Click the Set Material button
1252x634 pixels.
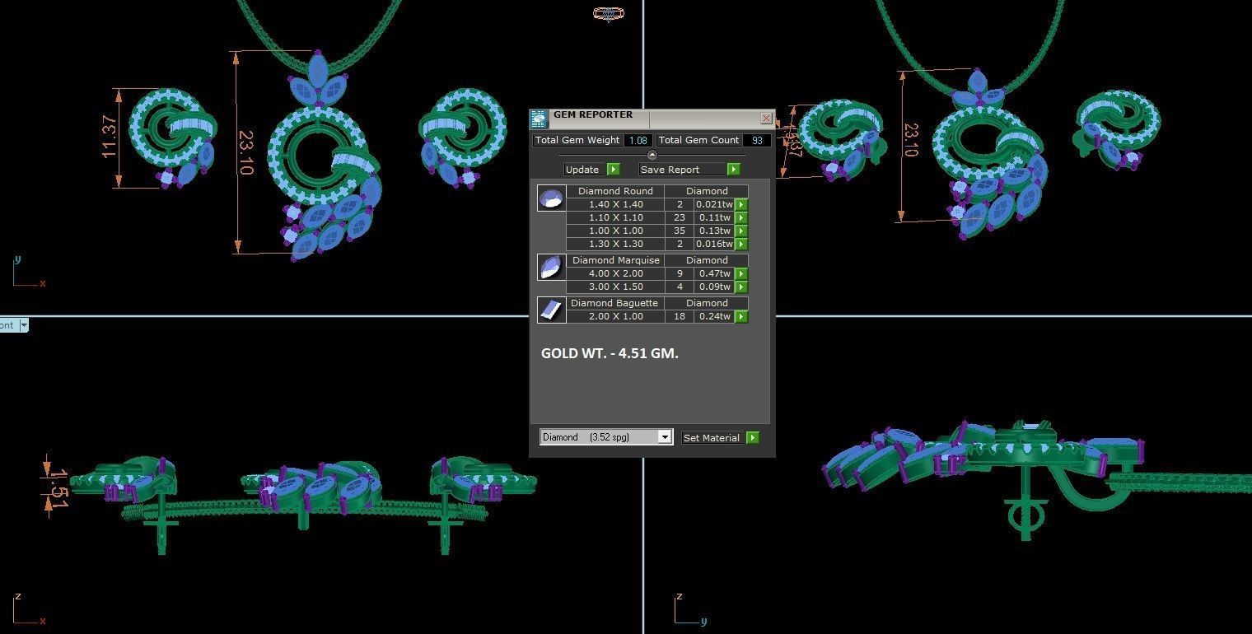coord(713,437)
